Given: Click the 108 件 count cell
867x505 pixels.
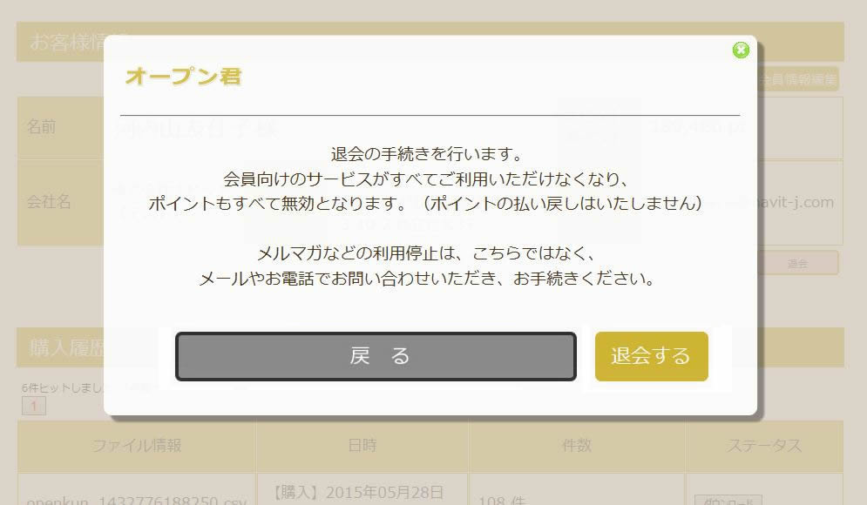Looking at the screenshot, I should [502, 500].
